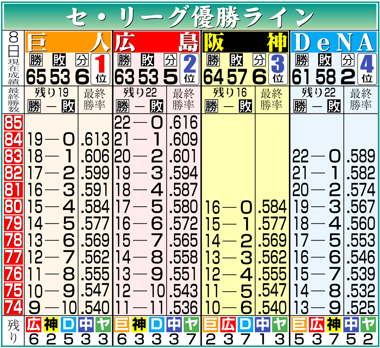Tap the ヤ badge under the Hanshin column
This screenshot has height=348, width=380.
pos(280,325)
